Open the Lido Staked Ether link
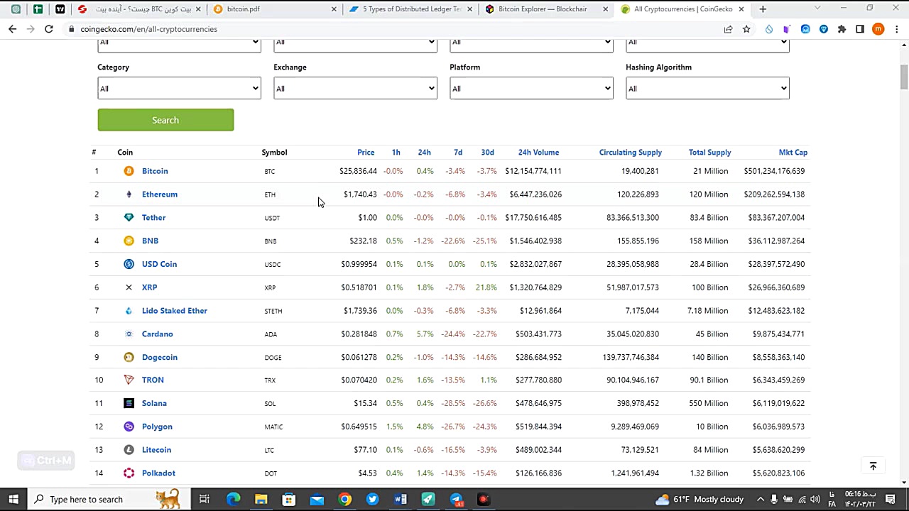Screen dimensions: 909x511 175,311
